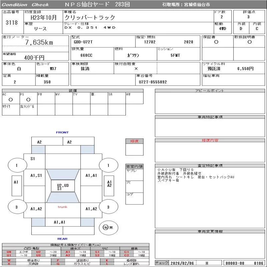Image resolution: width=267 pixels, height=267 pixels.
Task: Click the 'Condition Check' title text
Action: pos(25,5)
